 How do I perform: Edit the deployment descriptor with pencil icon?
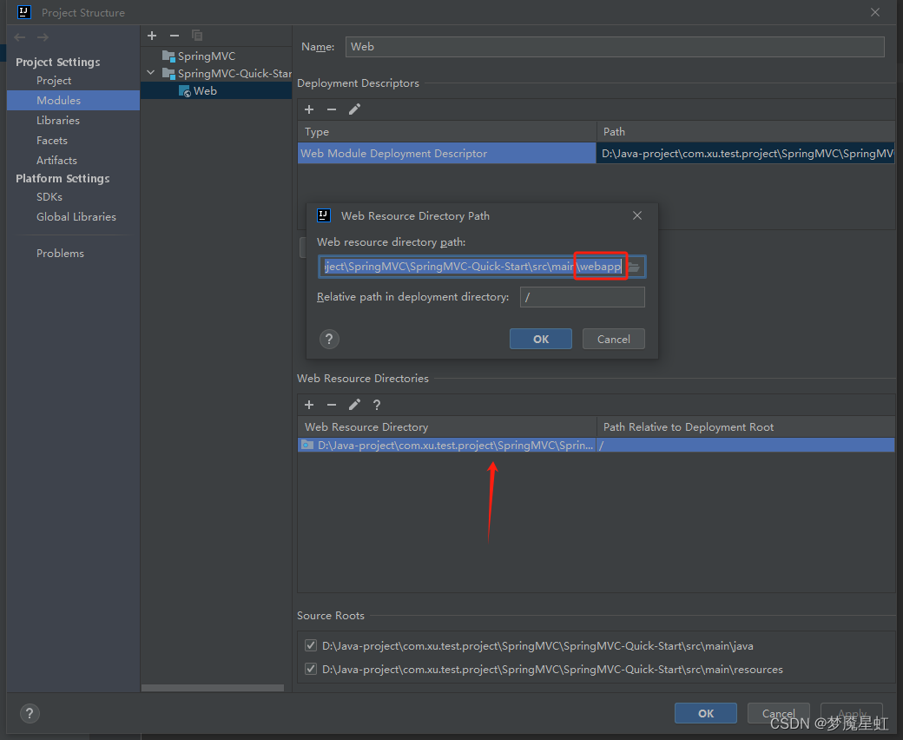[354, 109]
